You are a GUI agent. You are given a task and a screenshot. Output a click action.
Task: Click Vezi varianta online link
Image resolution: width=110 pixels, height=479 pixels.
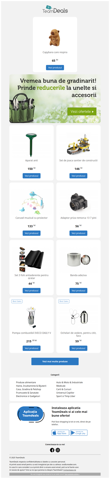tap(72, 474)
